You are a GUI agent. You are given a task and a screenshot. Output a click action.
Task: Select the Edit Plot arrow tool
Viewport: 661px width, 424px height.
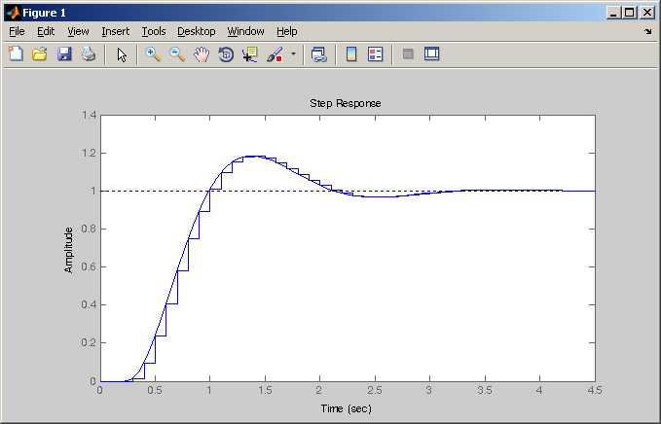[x=122, y=54]
